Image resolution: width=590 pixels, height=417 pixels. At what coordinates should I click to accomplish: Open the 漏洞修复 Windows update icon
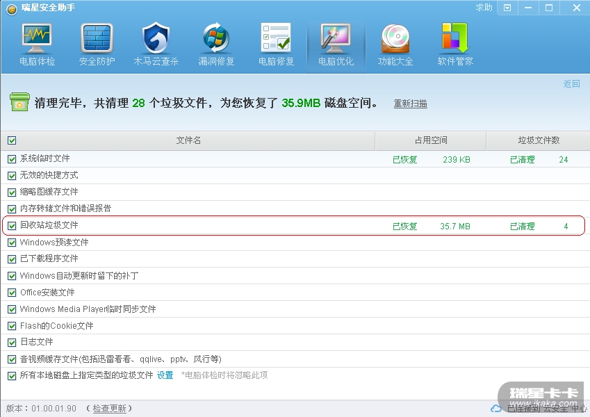coord(216,38)
